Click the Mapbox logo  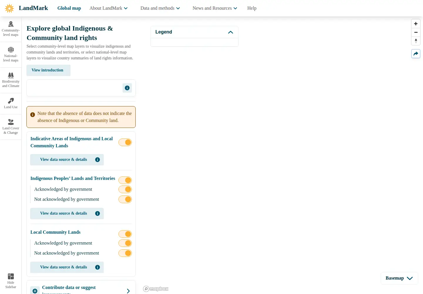pos(156,289)
